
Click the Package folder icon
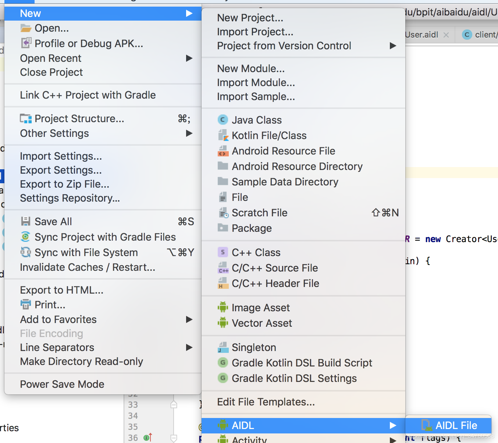[x=223, y=228]
